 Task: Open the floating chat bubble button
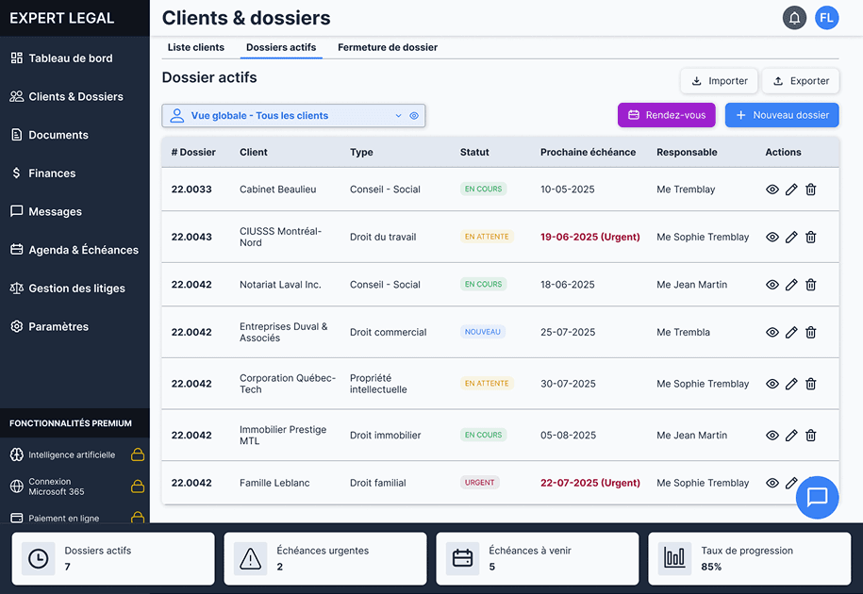pyautogui.click(x=817, y=497)
